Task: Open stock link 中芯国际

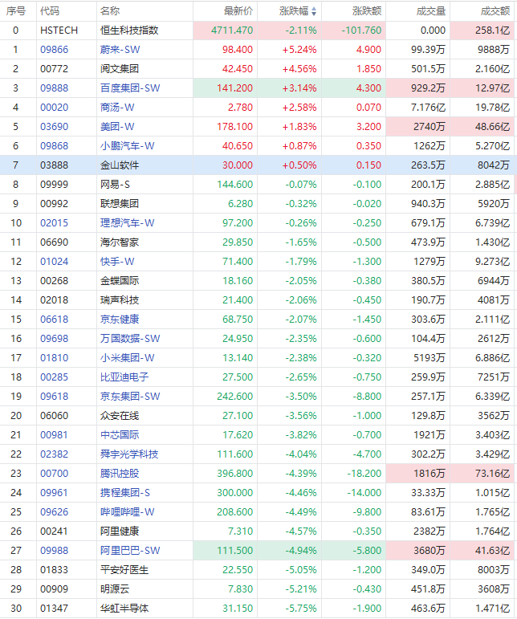Action: click(120, 435)
